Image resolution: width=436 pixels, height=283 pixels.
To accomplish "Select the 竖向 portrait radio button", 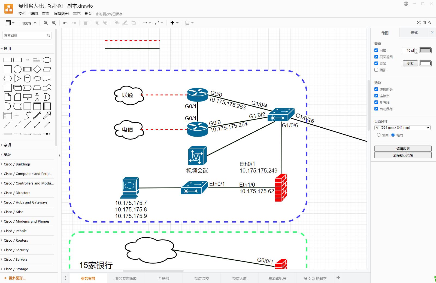I will click(x=379, y=135).
